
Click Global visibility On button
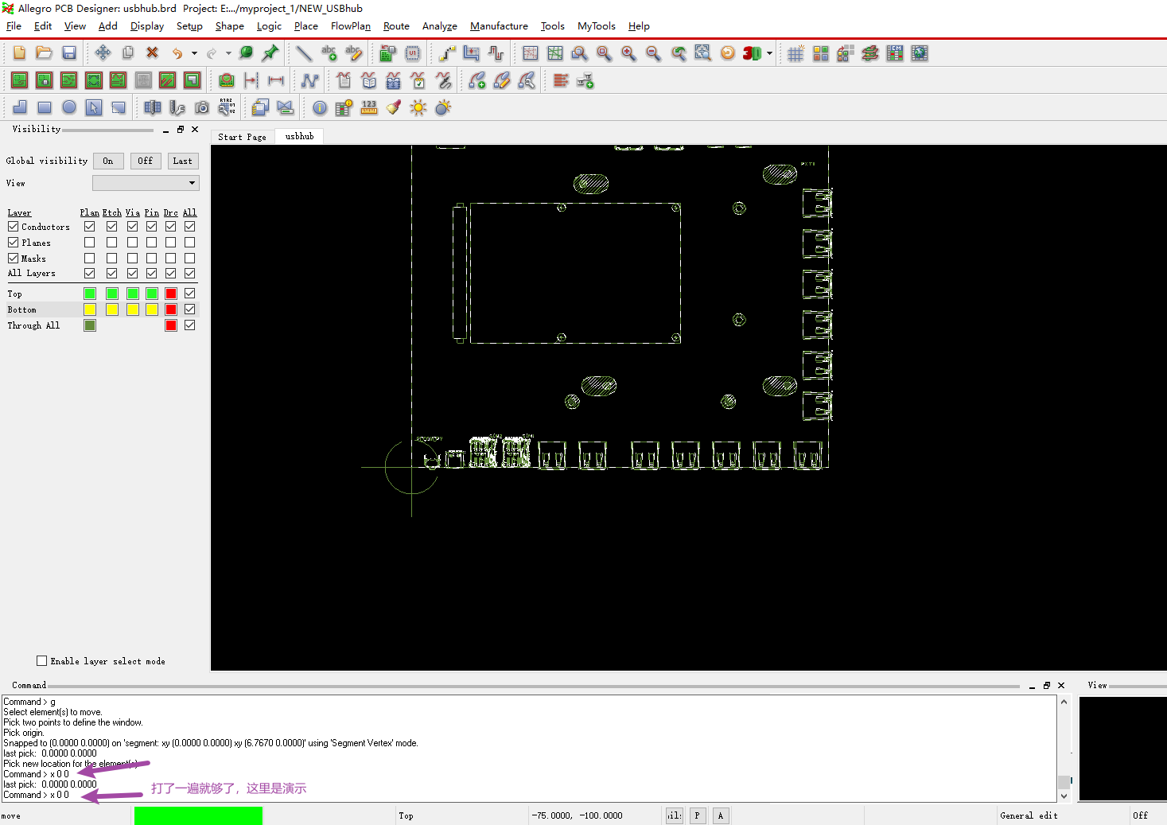[108, 161]
